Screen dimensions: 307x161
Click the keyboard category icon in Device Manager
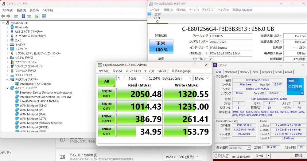[x=12, y=45]
